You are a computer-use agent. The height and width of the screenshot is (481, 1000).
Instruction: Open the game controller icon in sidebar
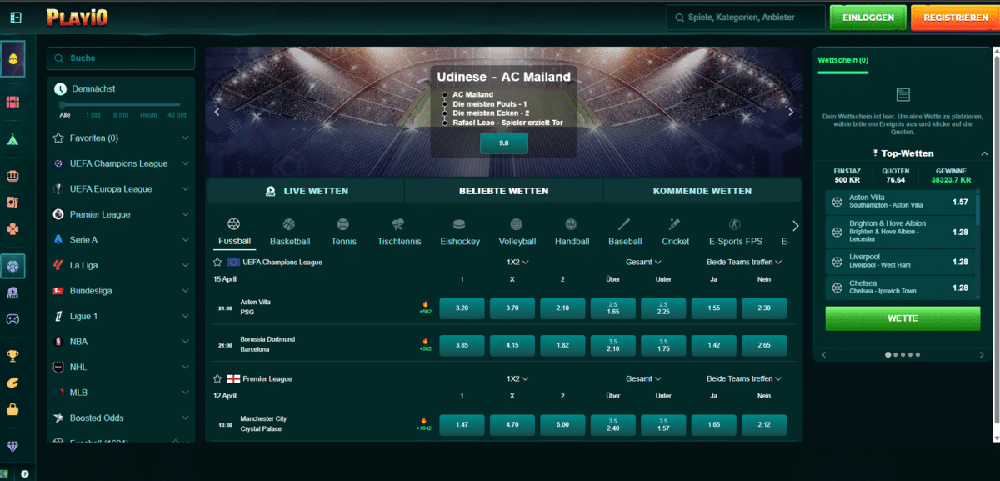12,318
